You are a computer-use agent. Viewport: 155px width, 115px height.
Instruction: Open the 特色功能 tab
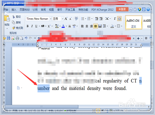tap(83, 10)
